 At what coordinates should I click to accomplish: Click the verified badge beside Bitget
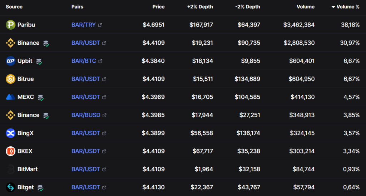click(41, 188)
